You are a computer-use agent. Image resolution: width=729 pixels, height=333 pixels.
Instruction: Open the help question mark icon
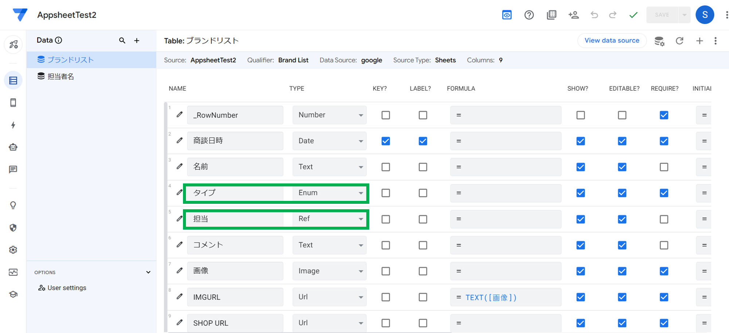[529, 15]
